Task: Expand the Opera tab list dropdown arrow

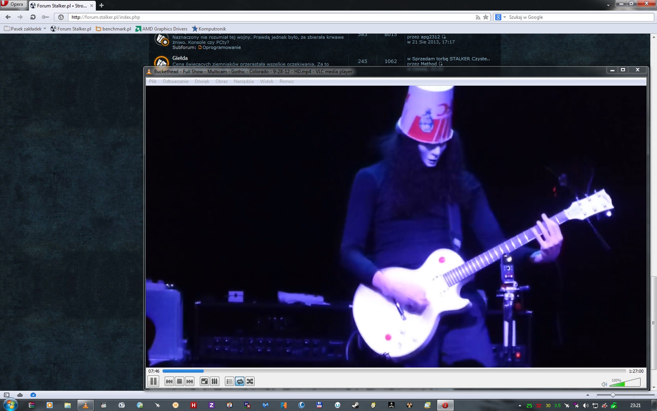Action: (x=608, y=5)
